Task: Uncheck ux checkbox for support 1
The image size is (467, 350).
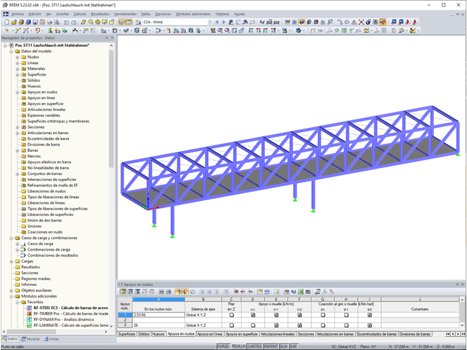Action: click(x=253, y=315)
